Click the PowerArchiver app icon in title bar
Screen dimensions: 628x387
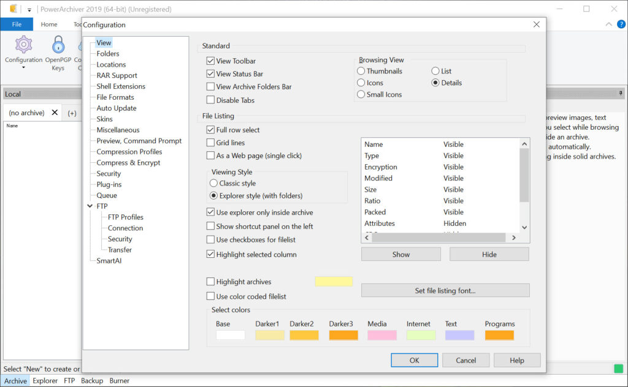[x=13, y=9]
